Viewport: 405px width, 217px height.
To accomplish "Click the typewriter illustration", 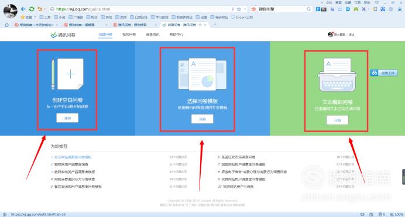I will point(337,75).
